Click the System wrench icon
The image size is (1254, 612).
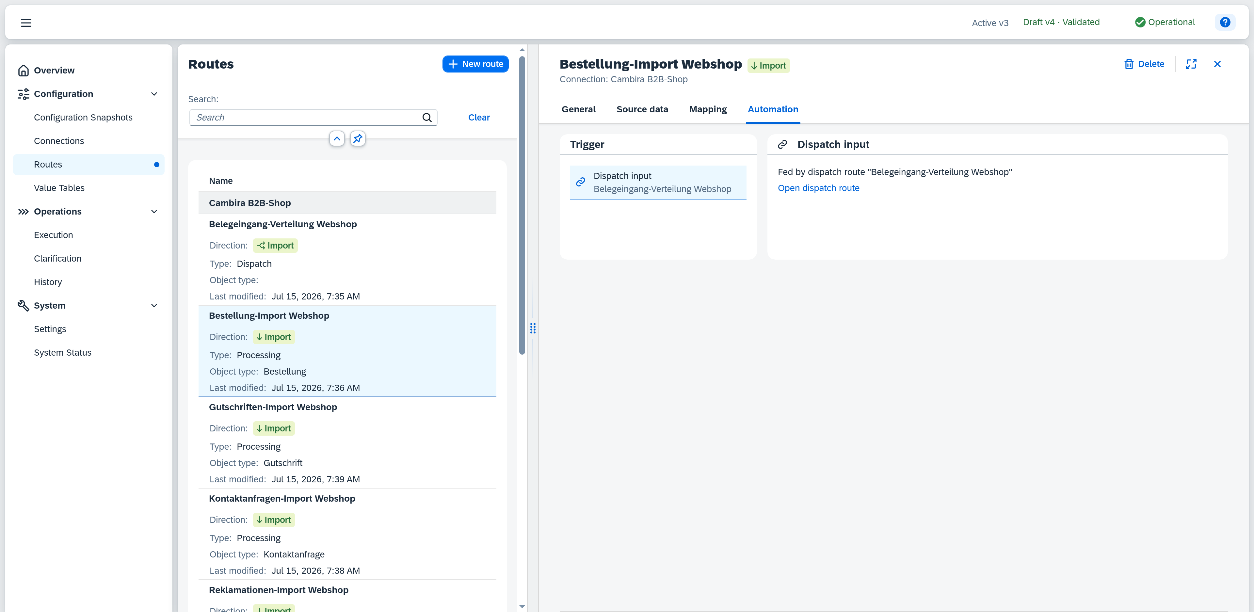click(x=24, y=305)
